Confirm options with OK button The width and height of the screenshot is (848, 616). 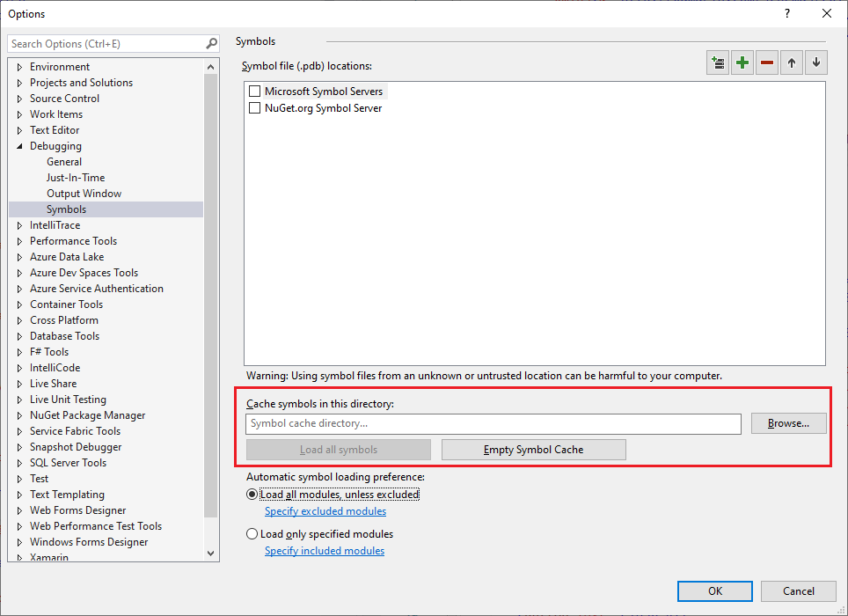click(715, 591)
